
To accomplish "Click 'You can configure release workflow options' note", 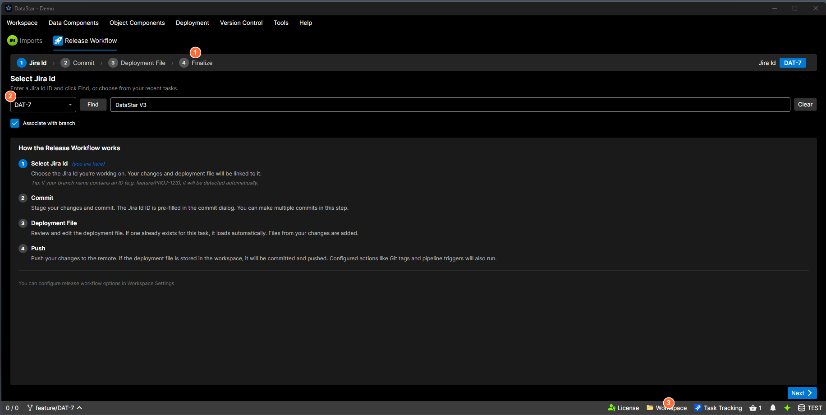I will 97,283.
